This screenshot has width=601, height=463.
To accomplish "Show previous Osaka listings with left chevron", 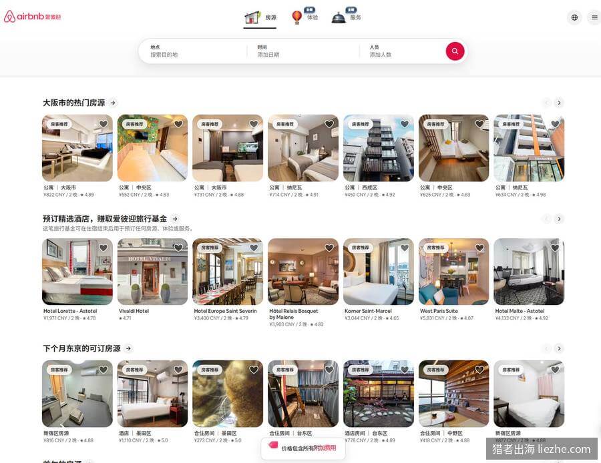I will [546, 103].
